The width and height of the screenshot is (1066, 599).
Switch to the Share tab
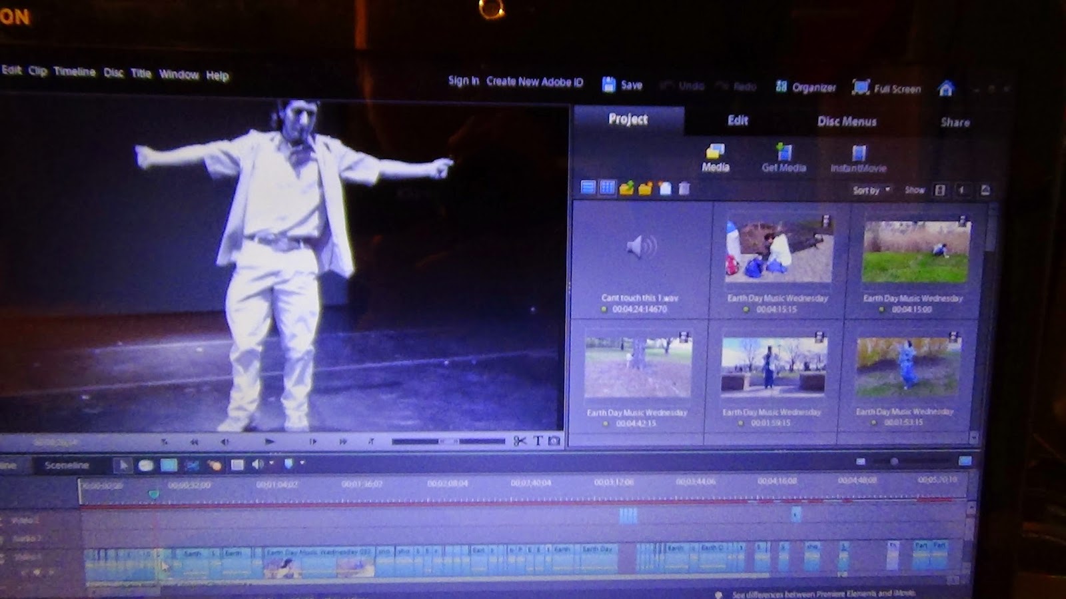[x=955, y=123]
